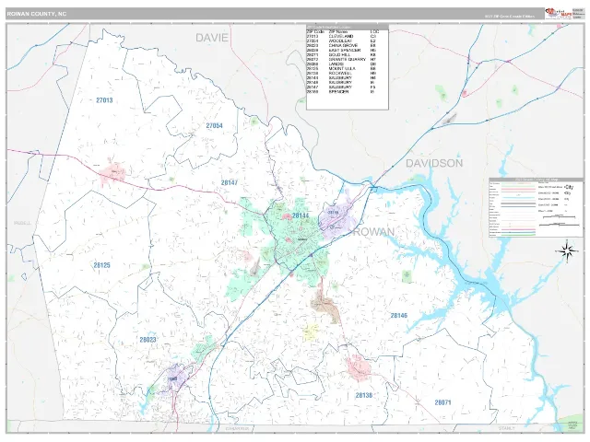Screen dimensions: 590x442
Task: Click the edition text in header bar
Action: (509, 17)
